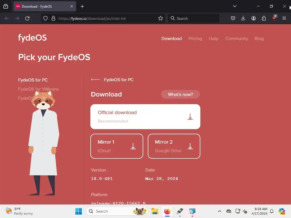
Task: Open the Help nav item
Action: [214, 39]
